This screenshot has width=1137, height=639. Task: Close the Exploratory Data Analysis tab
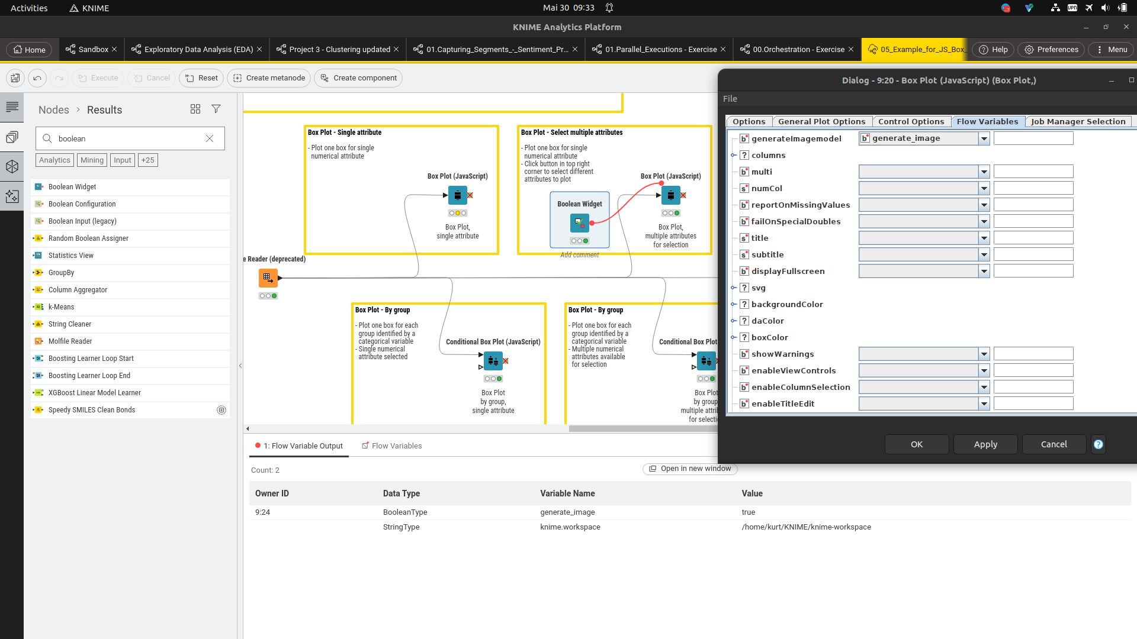point(259,50)
